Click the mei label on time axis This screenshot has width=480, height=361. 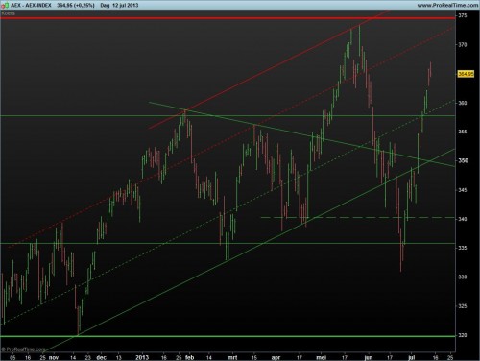[321, 357]
